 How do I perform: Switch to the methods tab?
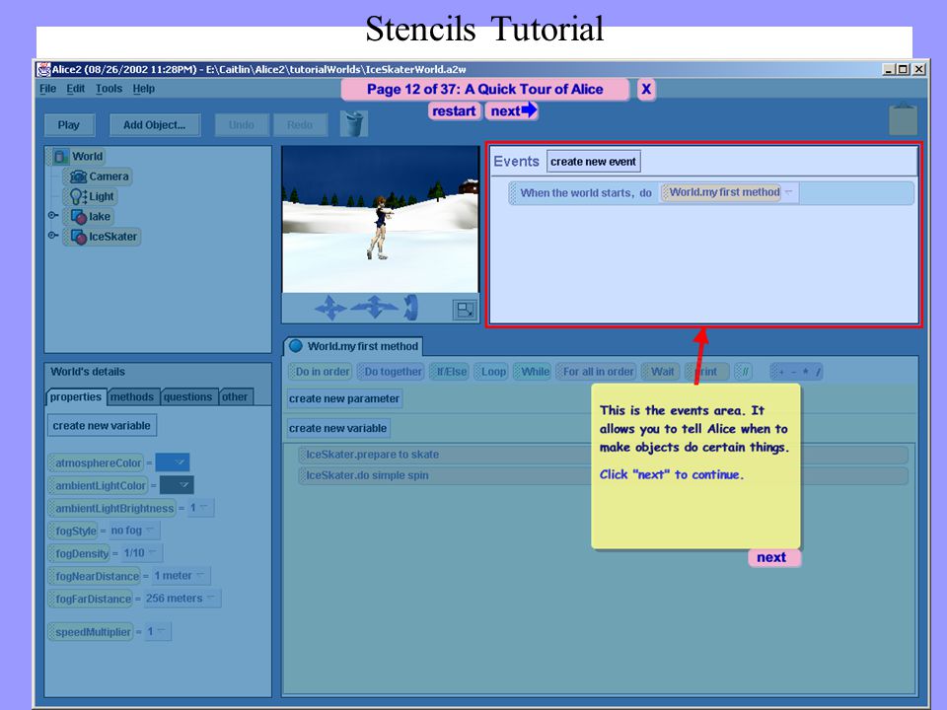tap(132, 396)
